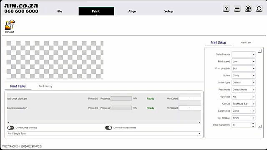Screen dimensions: 267x150
Task: Click the am.co.za logo
Action: pos(21,5)
